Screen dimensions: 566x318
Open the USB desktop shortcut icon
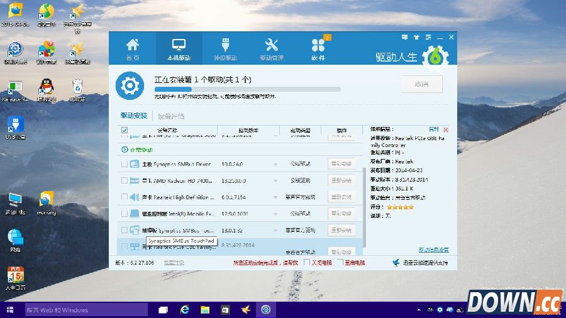[x=15, y=124]
